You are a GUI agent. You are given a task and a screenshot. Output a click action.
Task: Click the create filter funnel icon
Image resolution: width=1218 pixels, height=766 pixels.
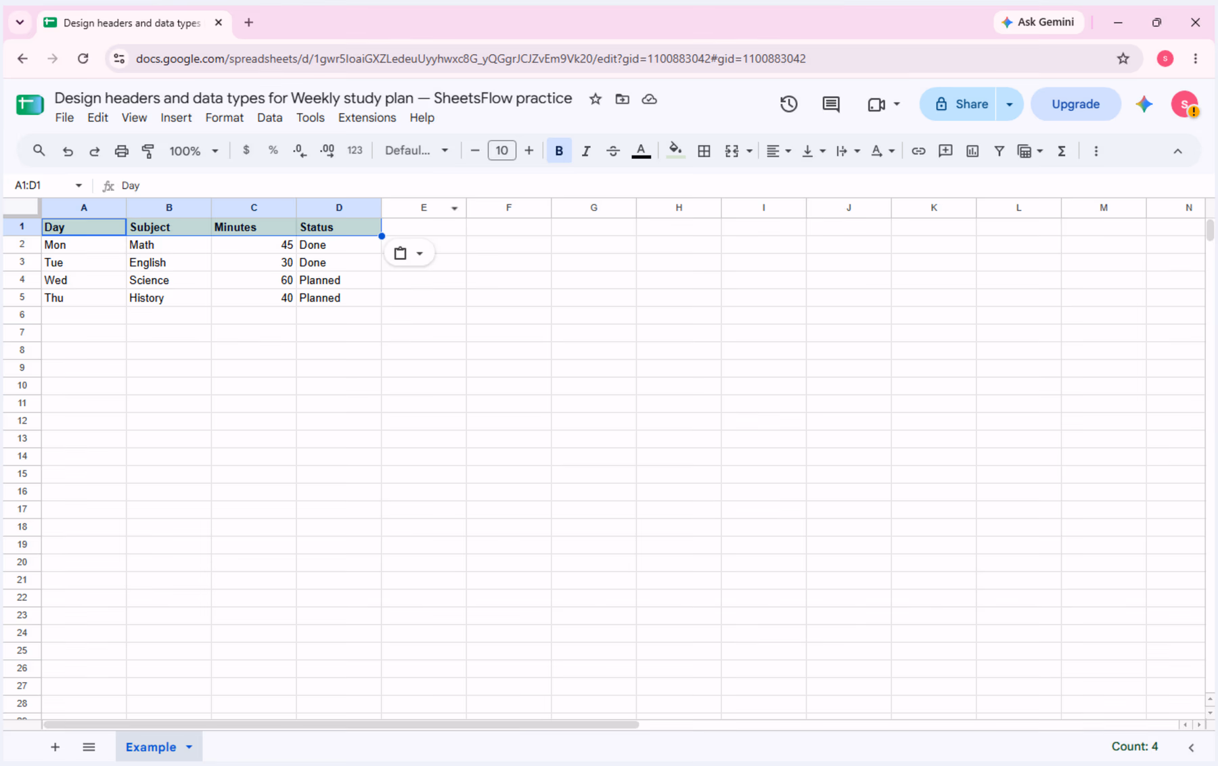(999, 151)
